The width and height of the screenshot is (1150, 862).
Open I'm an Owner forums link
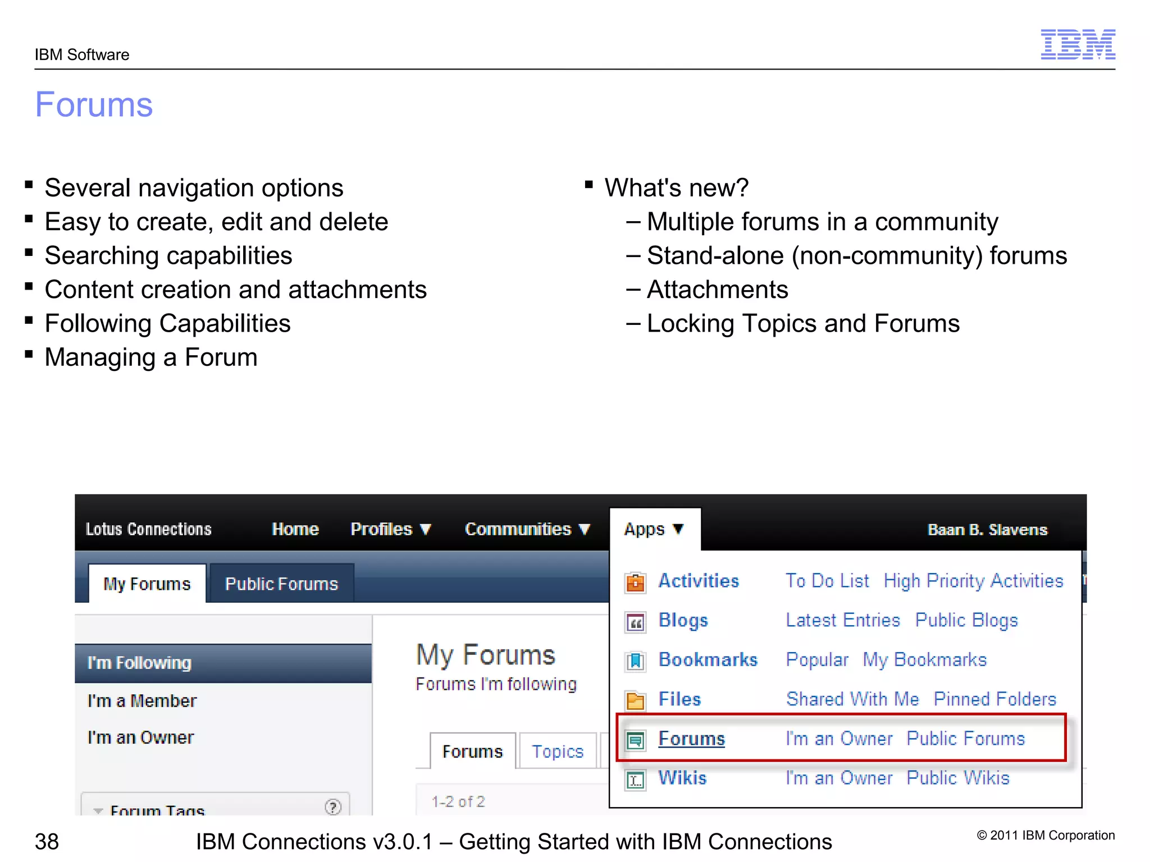click(x=839, y=739)
